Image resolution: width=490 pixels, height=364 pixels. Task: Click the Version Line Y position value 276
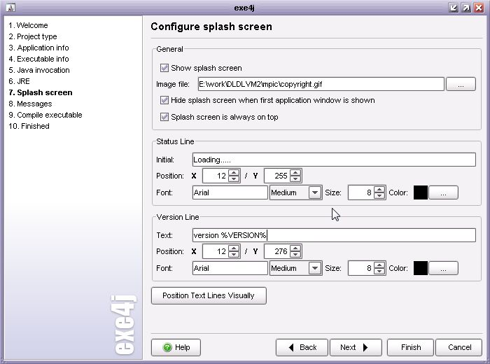click(277, 251)
